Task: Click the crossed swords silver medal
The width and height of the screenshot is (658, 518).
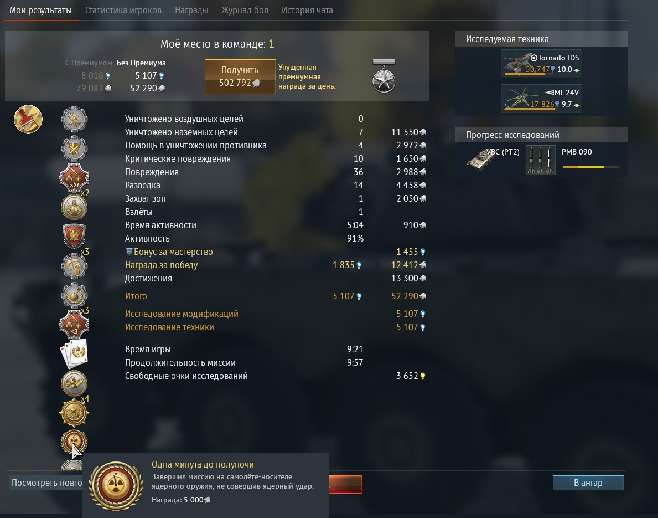Action: coord(74,148)
